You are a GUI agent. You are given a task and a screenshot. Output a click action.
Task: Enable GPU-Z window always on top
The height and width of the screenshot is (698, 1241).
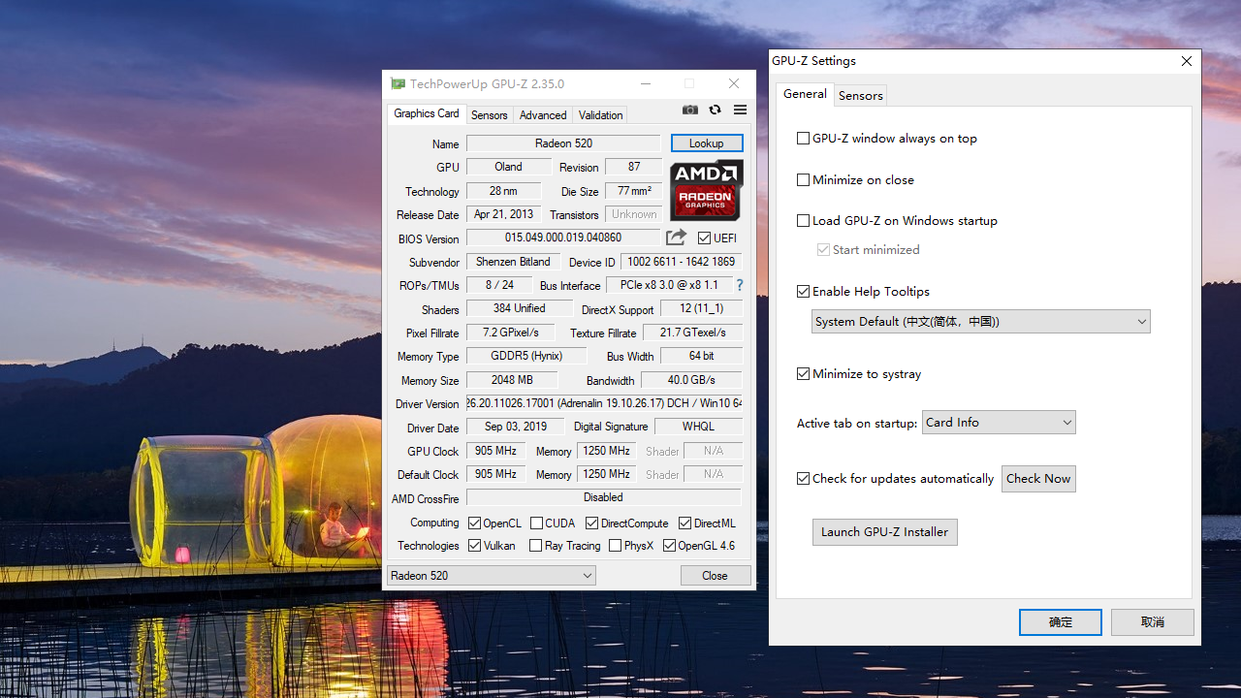pyautogui.click(x=803, y=138)
